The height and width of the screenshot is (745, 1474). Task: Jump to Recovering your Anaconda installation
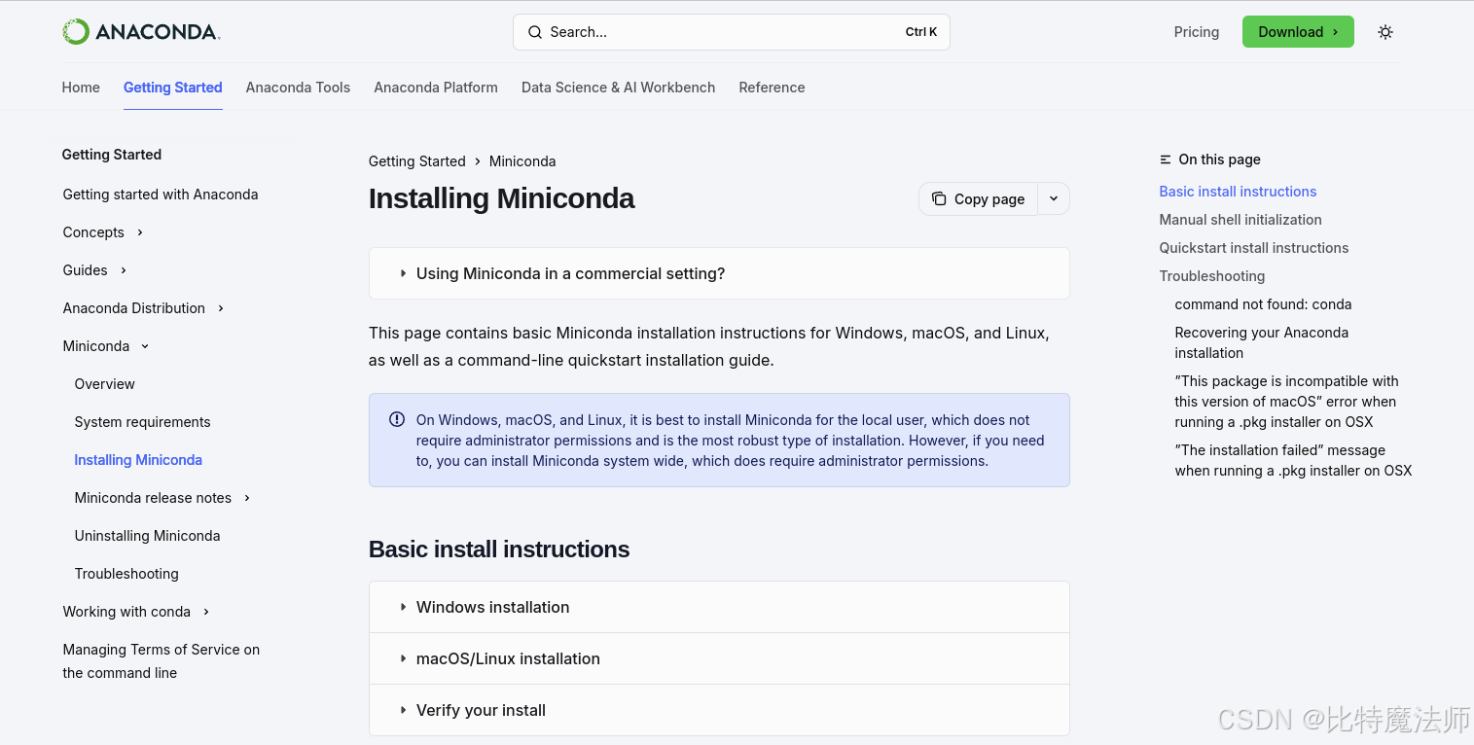click(x=1261, y=342)
